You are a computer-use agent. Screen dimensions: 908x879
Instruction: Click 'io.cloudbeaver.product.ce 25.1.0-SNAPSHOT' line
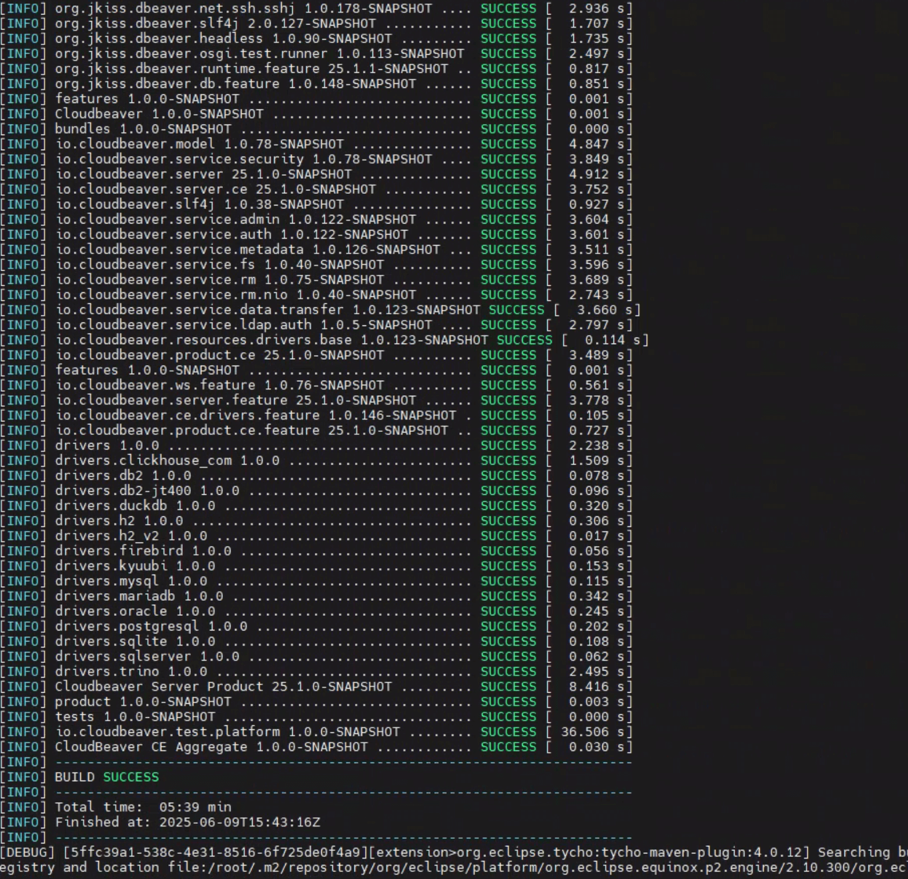316,355
